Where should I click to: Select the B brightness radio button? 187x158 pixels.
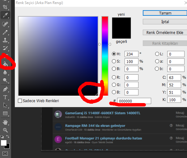tap(114, 69)
